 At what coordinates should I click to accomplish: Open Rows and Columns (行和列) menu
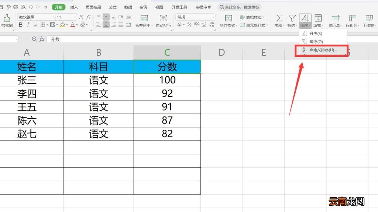pos(353,21)
